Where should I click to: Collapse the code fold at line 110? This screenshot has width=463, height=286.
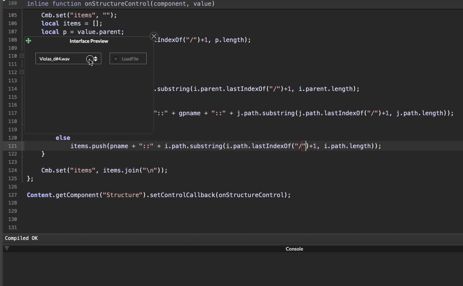(x=21, y=56)
